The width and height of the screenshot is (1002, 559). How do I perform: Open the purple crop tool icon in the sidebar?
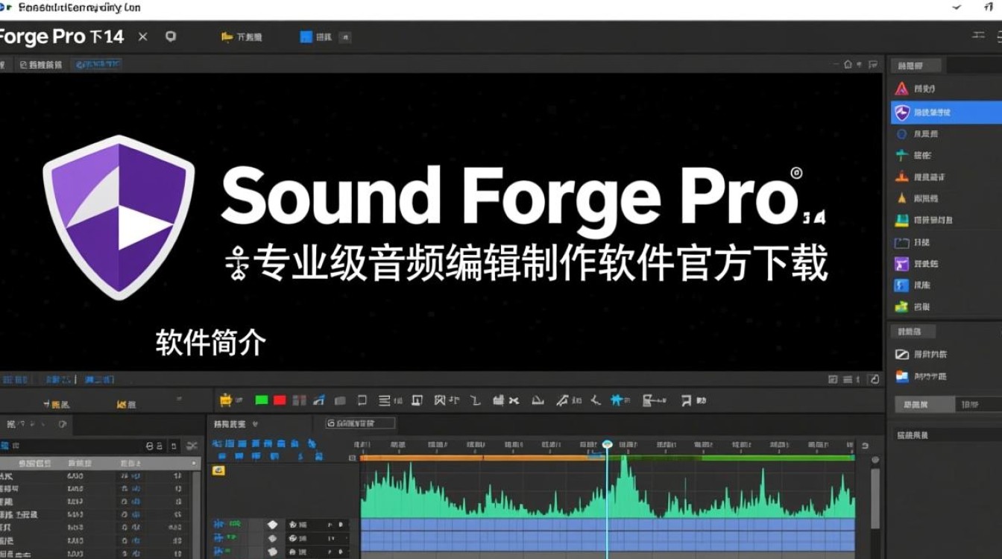coord(900,263)
